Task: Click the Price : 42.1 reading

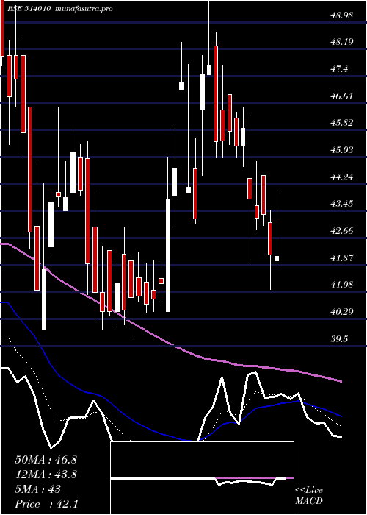Action: pyautogui.click(x=46, y=503)
